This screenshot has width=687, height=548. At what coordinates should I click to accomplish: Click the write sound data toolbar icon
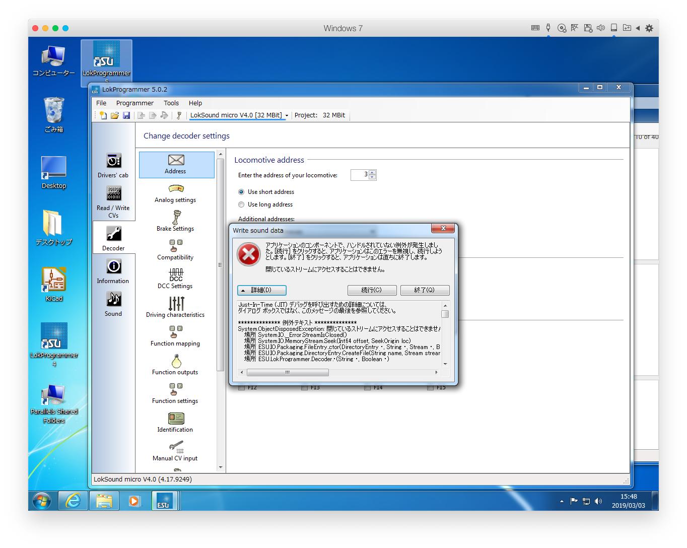click(164, 115)
